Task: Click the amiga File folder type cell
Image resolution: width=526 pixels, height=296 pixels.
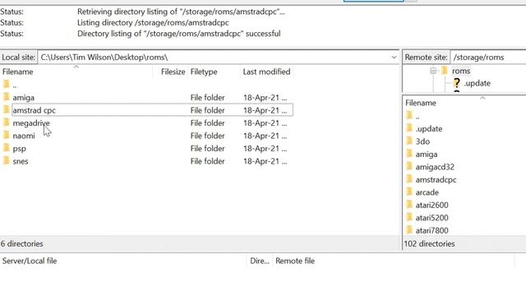Action: [x=207, y=98]
